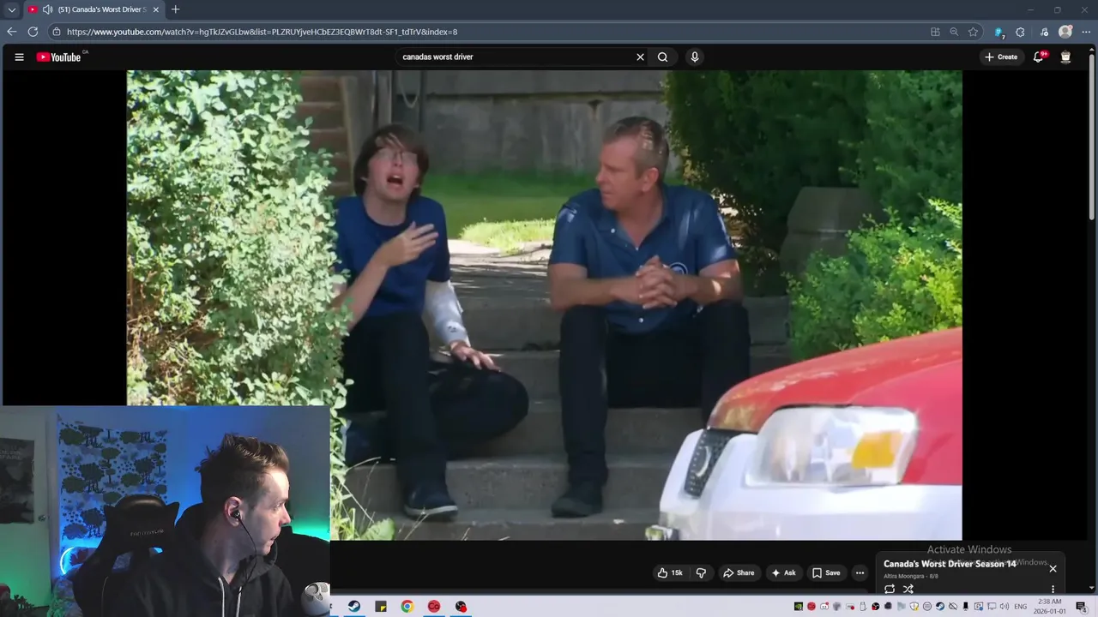Open volume control in system tray
Viewport: 1098px width, 617px height.
[1004, 607]
